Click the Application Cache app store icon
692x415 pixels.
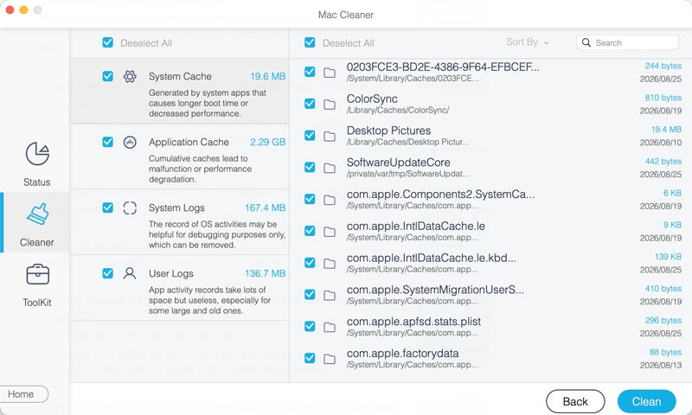(x=130, y=142)
